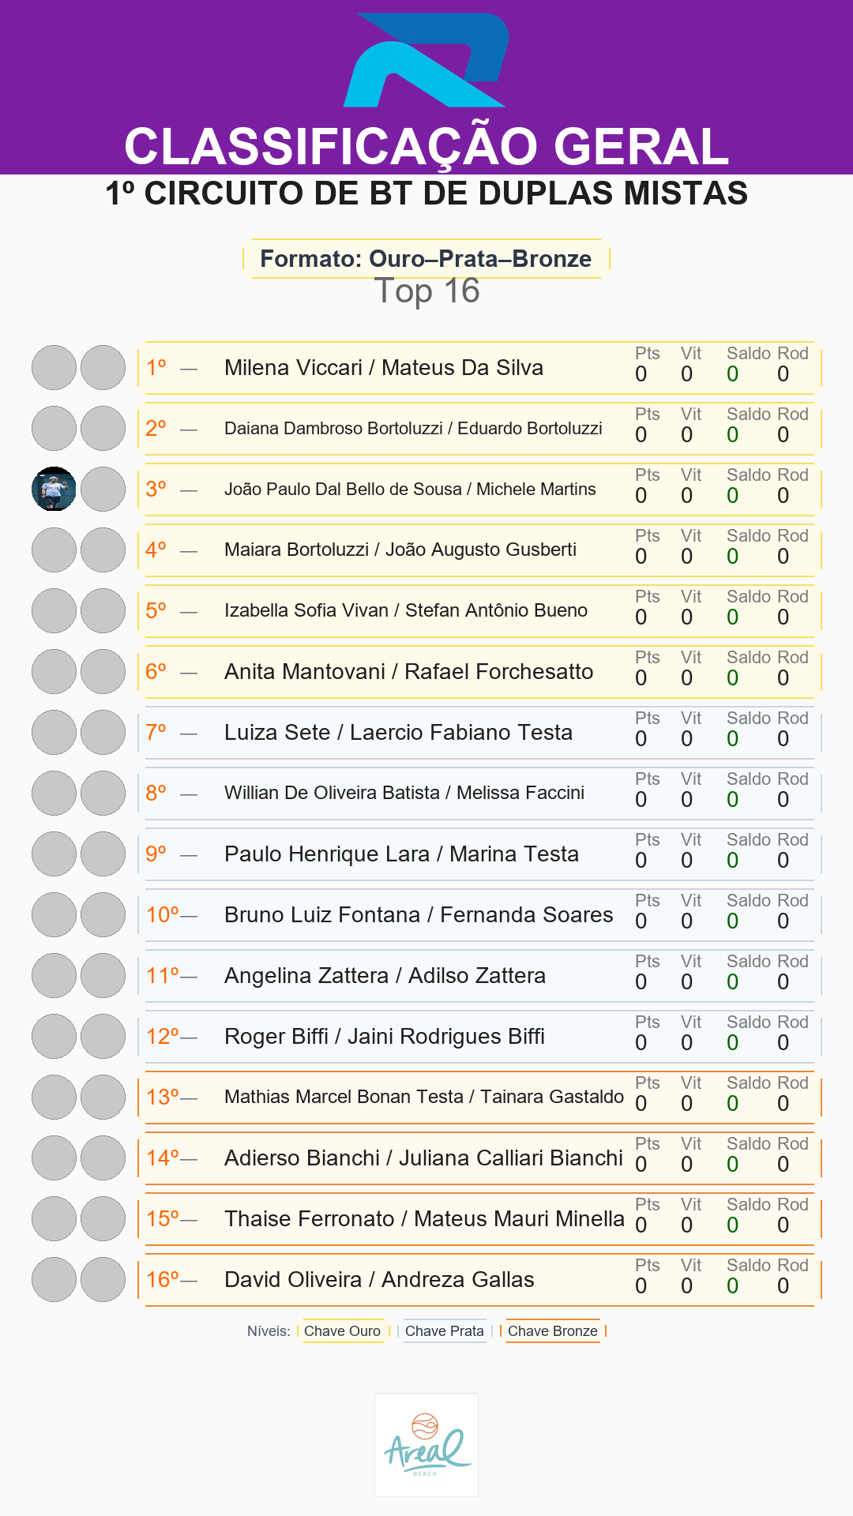
Task: Select the first avatar next to 2º rank
Action: point(54,428)
